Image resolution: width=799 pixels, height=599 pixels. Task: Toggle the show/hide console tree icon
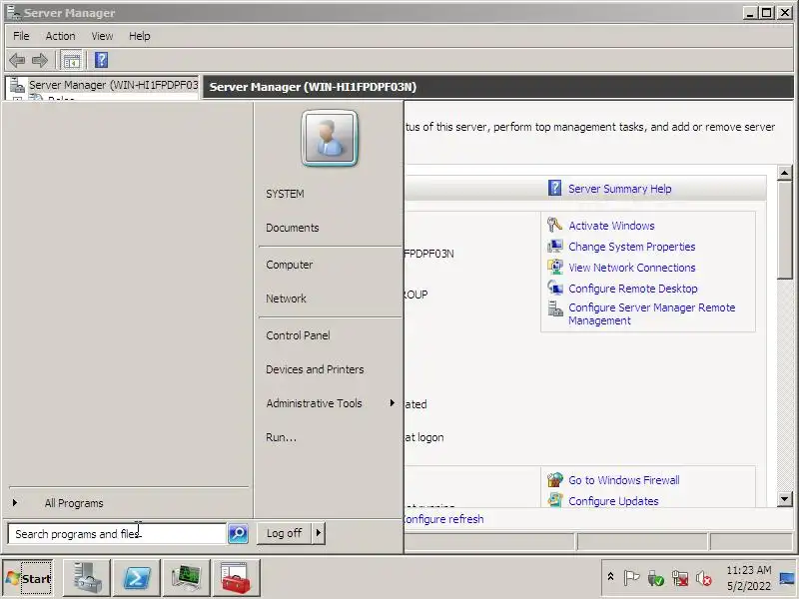point(71,61)
